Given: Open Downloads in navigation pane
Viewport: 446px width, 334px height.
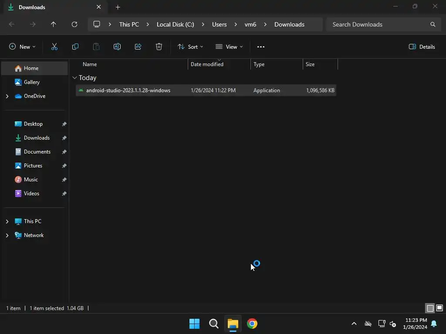Looking at the screenshot, I should [x=37, y=138].
